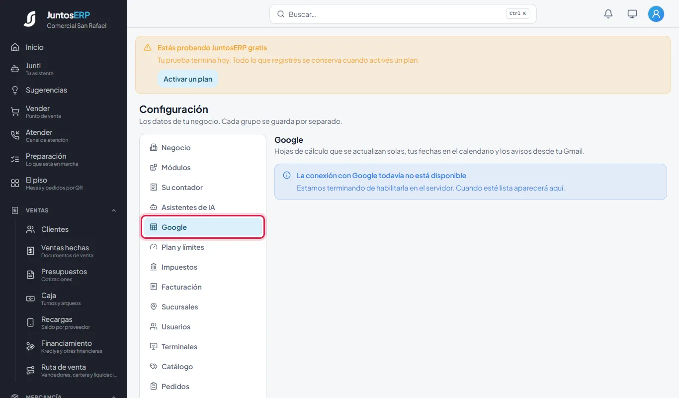Open the notifications bell icon
The width and height of the screenshot is (679, 398).
pyautogui.click(x=608, y=14)
